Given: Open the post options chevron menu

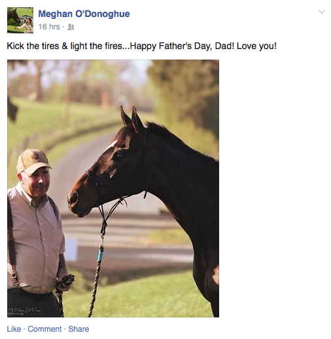Looking at the screenshot, I should pyautogui.click(x=322, y=12).
